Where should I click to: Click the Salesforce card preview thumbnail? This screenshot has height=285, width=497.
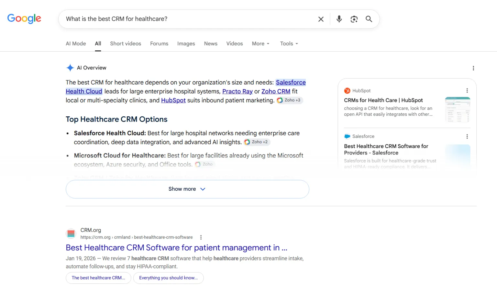[x=458, y=157]
